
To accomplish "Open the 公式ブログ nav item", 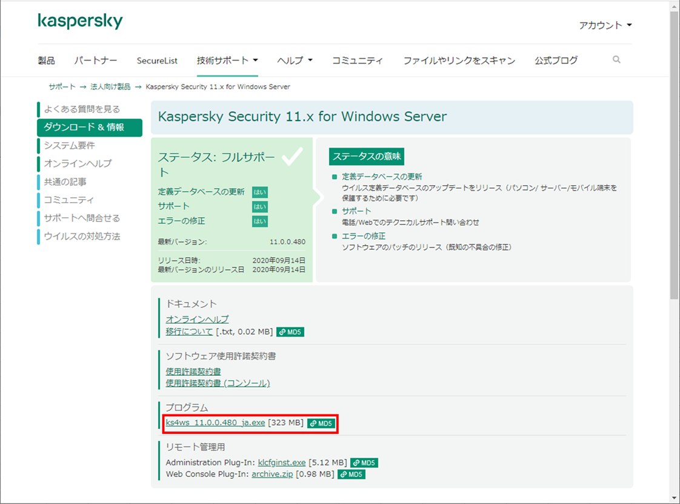I will click(x=556, y=60).
